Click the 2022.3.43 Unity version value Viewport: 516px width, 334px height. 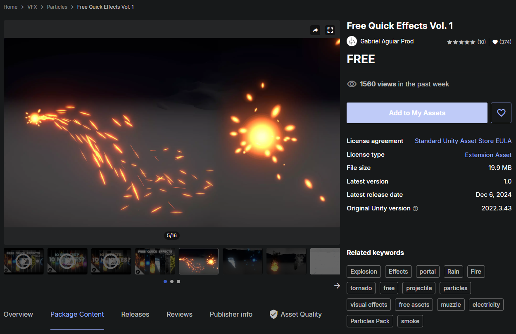(x=497, y=208)
